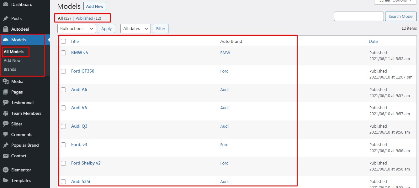The height and width of the screenshot is (188, 419).
Task: Click the BMW brand link
Action: [225, 53]
